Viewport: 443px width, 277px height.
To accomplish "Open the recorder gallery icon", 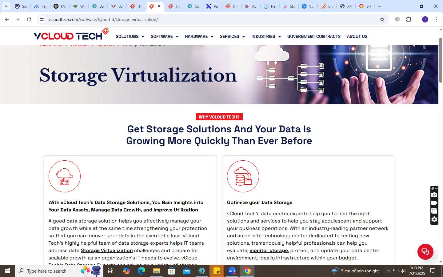I will [434, 211].
